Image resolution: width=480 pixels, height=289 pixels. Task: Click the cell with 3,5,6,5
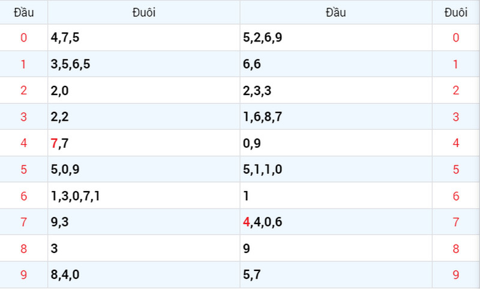pos(144,64)
